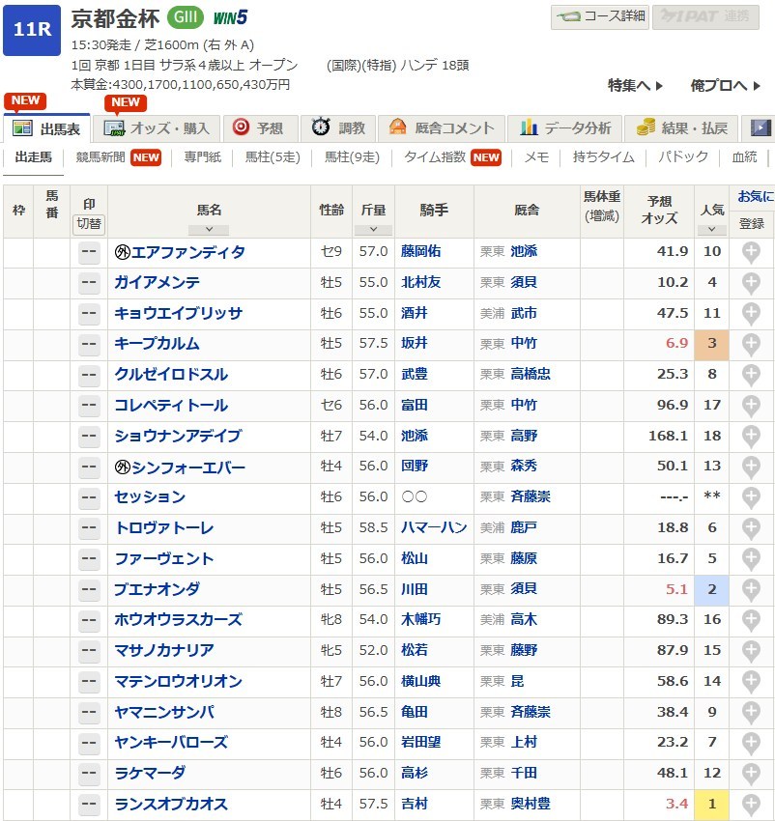The width and height of the screenshot is (775, 821).
Task: Open the 血統 sub-tab
Action: [x=744, y=157]
